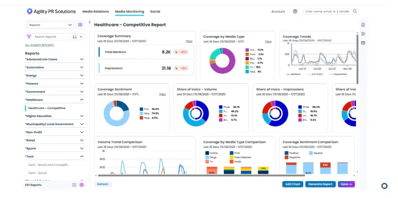Open the Account menu
The width and height of the screenshot is (398, 198).
278,12
